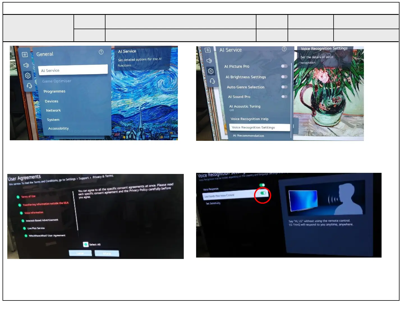Open Picture icon in AI Service screen sidebar
Viewport: 404px width, 319px height.
click(208, 50)
